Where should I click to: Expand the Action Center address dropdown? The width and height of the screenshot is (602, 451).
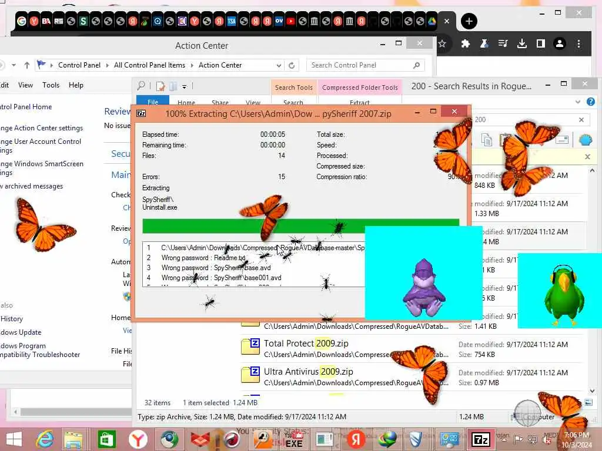tap(279, 66)
